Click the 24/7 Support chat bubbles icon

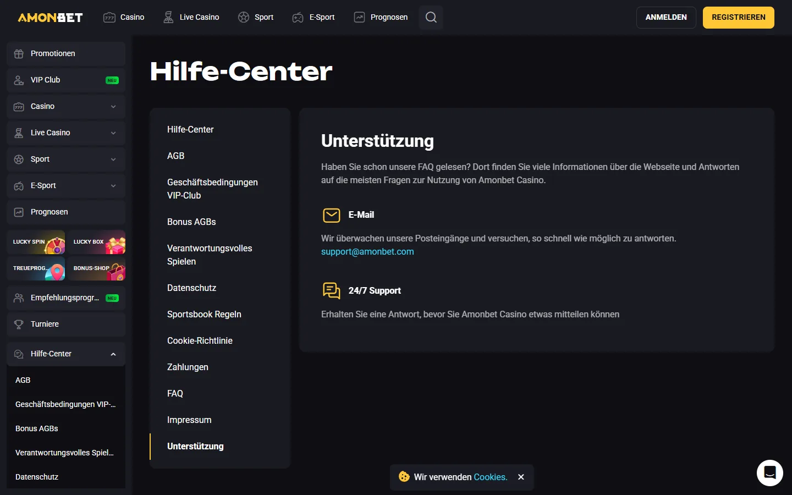(x=332, y=290)
